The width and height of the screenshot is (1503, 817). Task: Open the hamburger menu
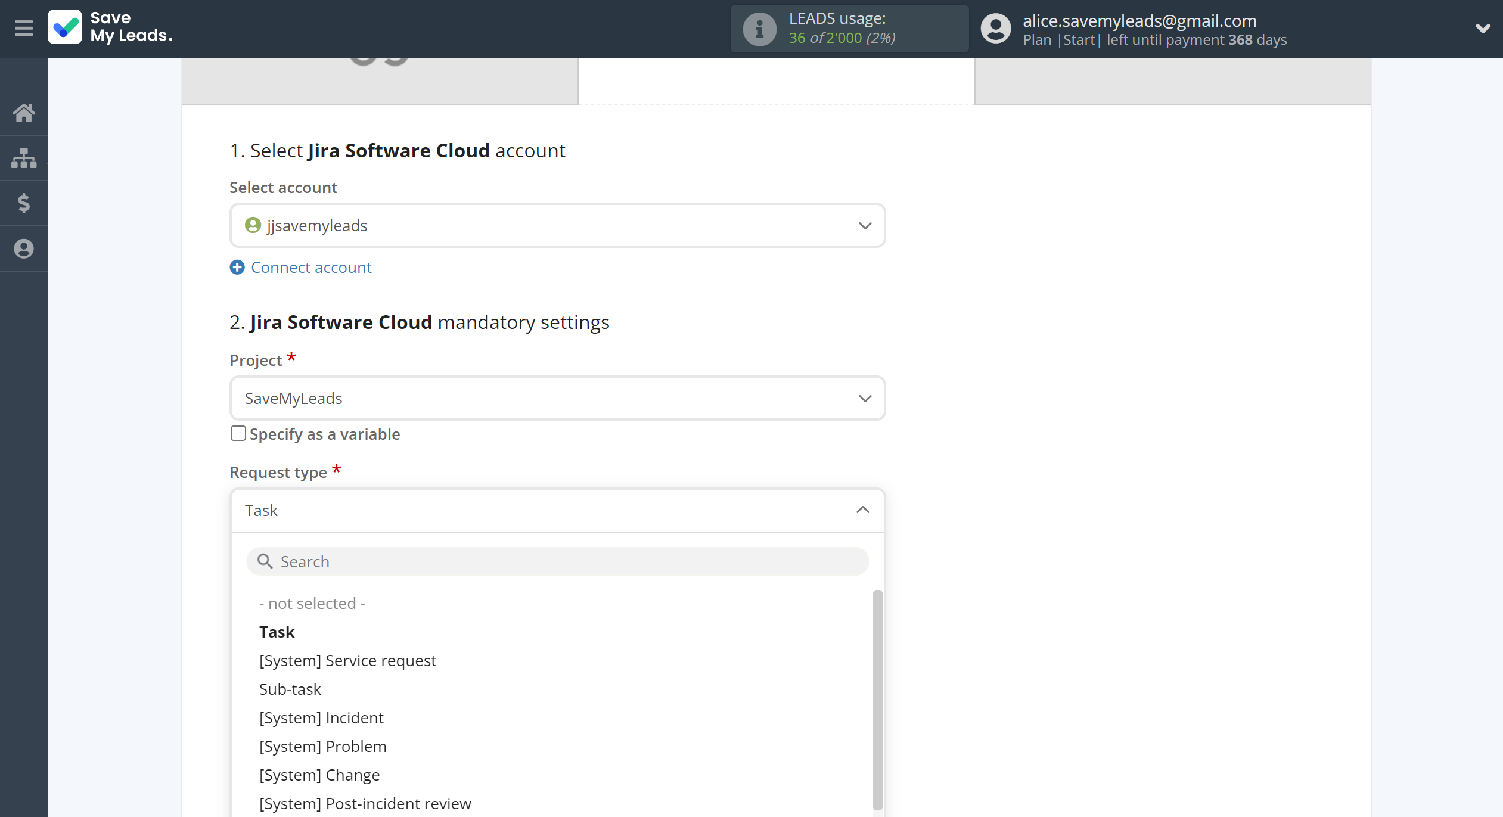click(24, 28)
